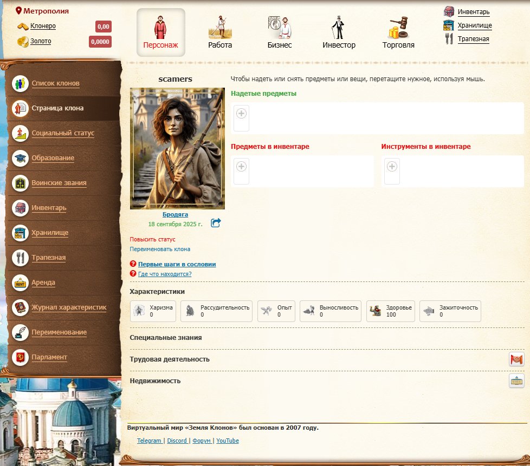Click the plus slot under Инструменты в инвентаре
Image resolution: width=530 pixels, height=466 pixels.
click(392, 171)
